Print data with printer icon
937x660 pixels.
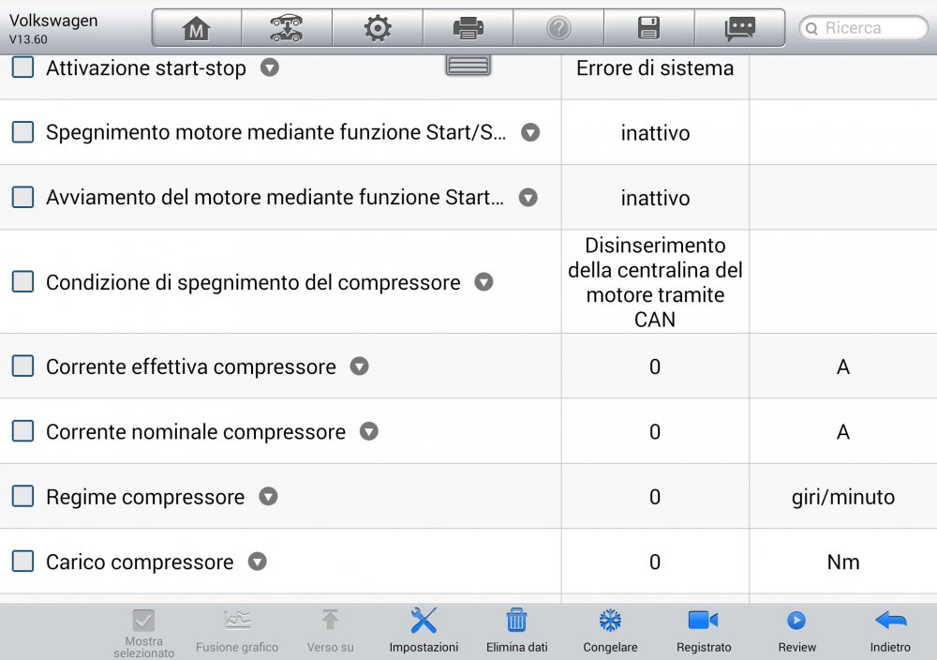coord(468,28)
